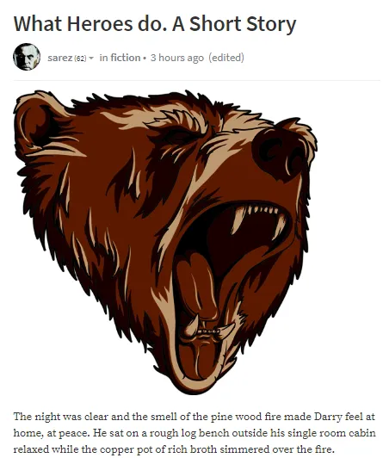
Task: Open the sarez username link
Action: [x=60, y=58]
